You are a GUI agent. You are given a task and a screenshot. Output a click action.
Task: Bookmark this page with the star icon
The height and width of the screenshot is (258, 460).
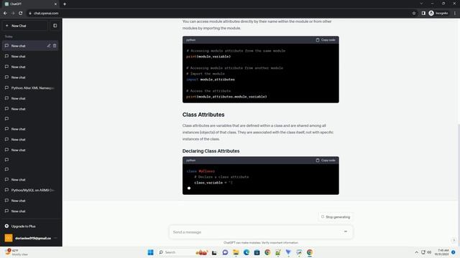[414, 13]
